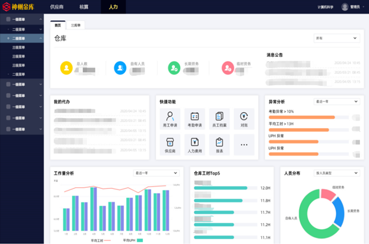
Task: Click the yellow 总人数 icon
Action: coord(66,68)
